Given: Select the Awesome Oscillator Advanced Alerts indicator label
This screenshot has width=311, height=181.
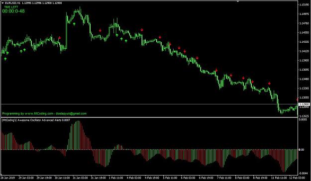Looking at the screenshot, I should coord(36,120).
